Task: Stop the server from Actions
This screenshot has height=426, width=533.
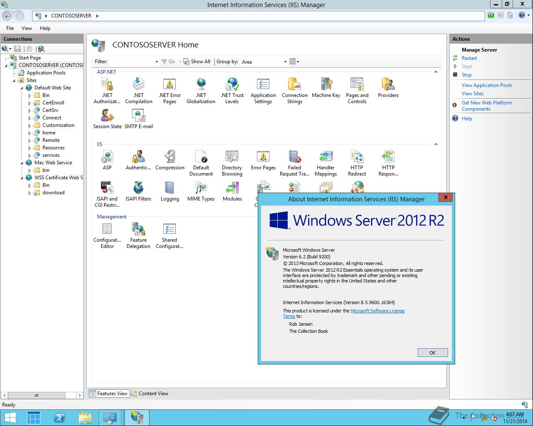Action: pos(466,75)
